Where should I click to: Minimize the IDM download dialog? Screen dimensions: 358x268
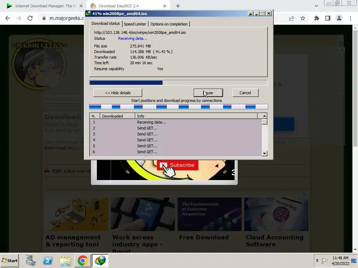coord(257,14)
